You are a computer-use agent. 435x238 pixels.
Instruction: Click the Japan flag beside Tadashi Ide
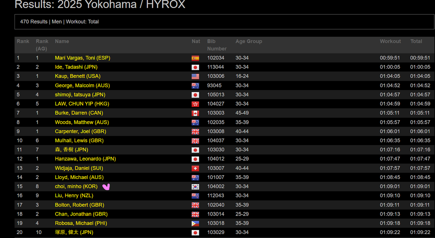[195, 67]
